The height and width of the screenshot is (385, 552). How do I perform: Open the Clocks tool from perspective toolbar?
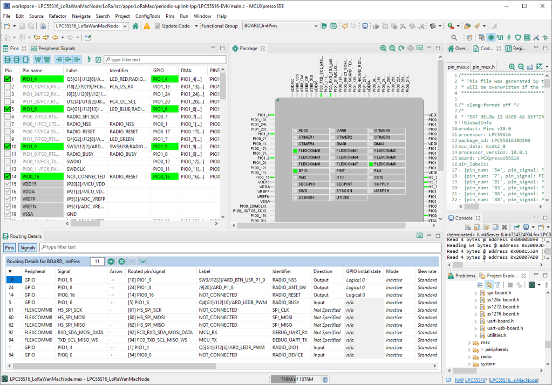pyautogui.click(x=500, y=37)
